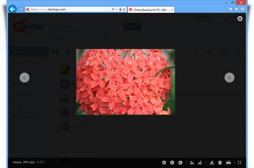Open browser favorites star
The width and height of the screenshot is (254, 168).
coord(237,9)
